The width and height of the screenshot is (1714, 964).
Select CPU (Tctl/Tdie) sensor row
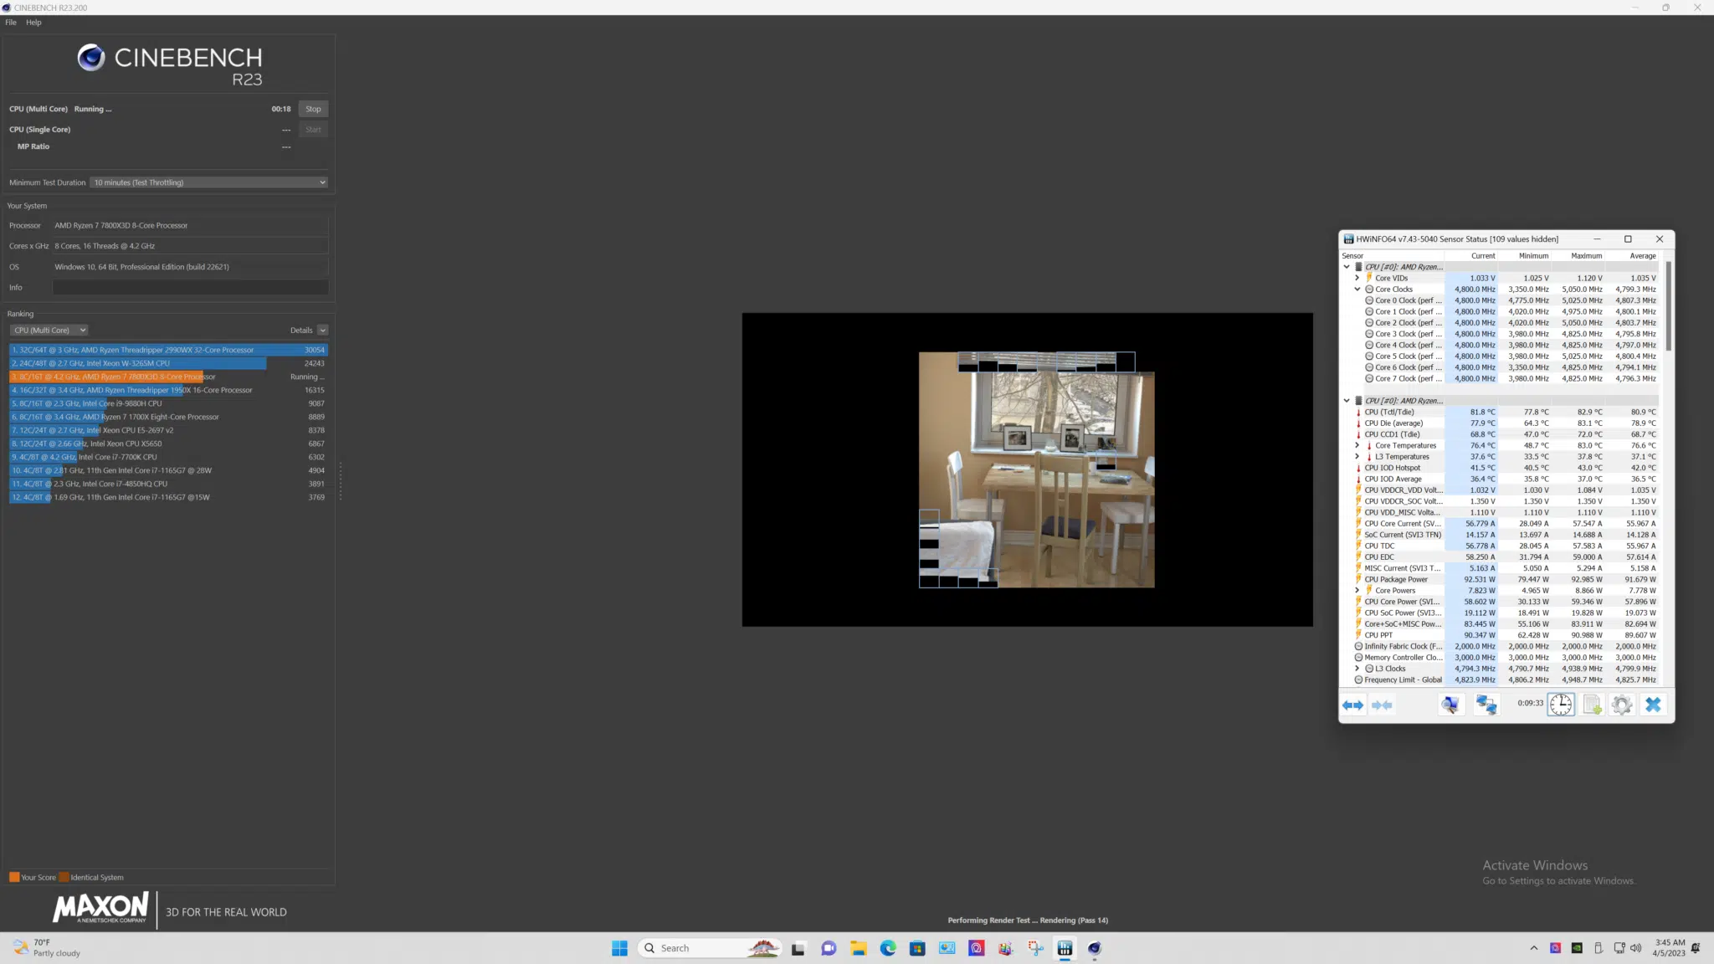click(x=1501, y=412)
